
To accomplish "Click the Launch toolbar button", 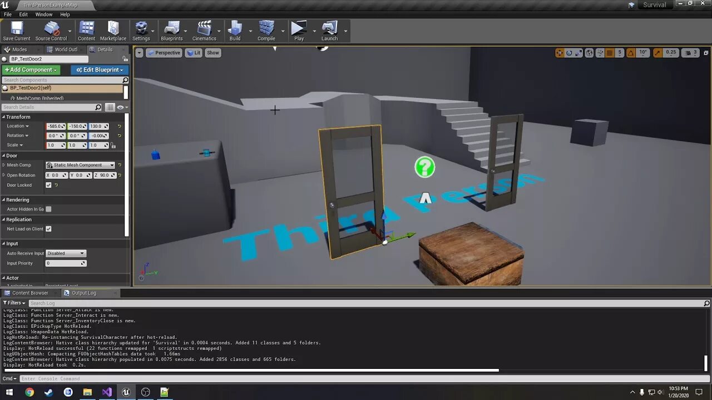I will 329,31.
